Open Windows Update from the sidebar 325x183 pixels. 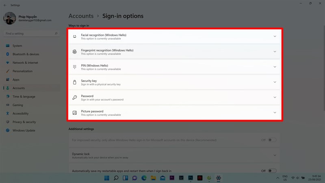click(x=24, y=131)
